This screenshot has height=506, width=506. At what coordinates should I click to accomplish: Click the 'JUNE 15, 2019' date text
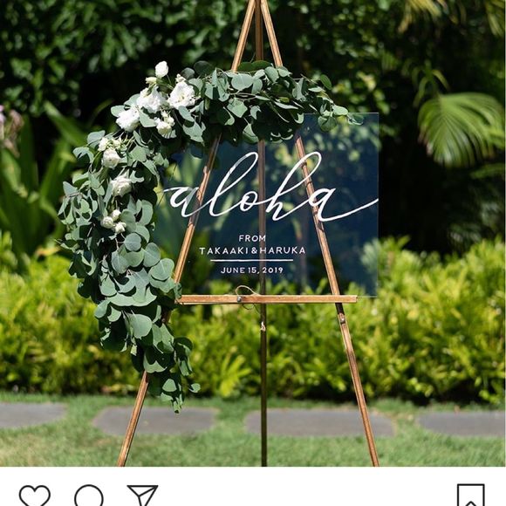tap(252, 270)
